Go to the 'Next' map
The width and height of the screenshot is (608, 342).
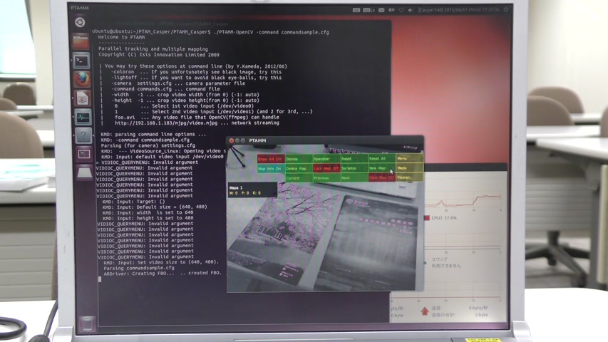(x=354, y=177)
